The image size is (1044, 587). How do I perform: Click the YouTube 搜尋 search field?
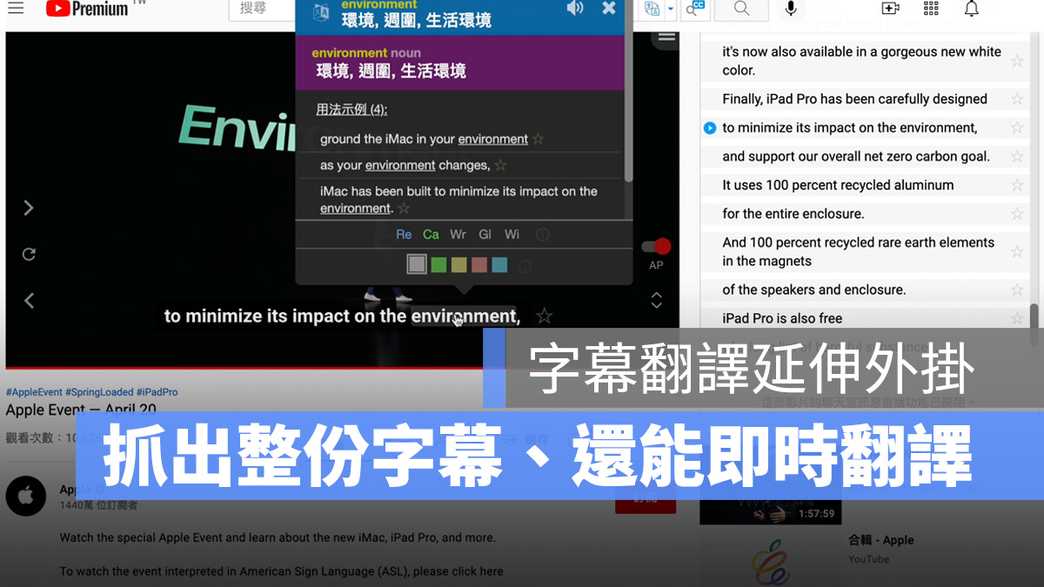point(264,9)
